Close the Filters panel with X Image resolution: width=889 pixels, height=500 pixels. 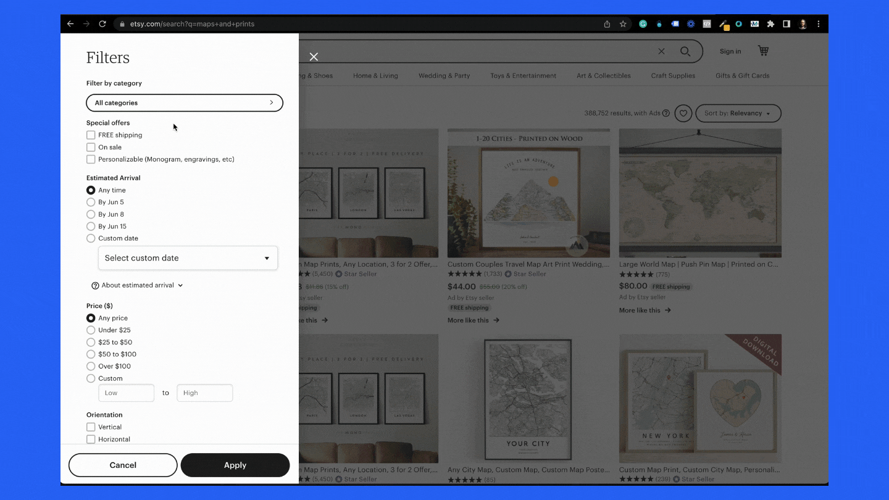pos(314,57)
